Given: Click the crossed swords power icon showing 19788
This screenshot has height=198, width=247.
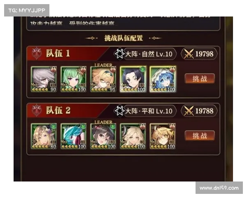Looking at the screenshot, I should (x=189, y=111).
